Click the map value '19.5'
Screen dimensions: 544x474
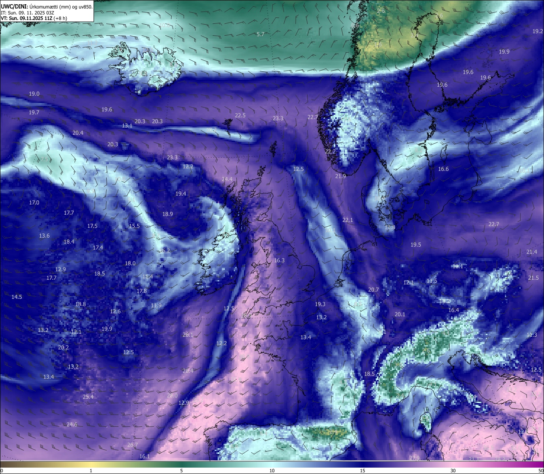click(x=416, y=244)
